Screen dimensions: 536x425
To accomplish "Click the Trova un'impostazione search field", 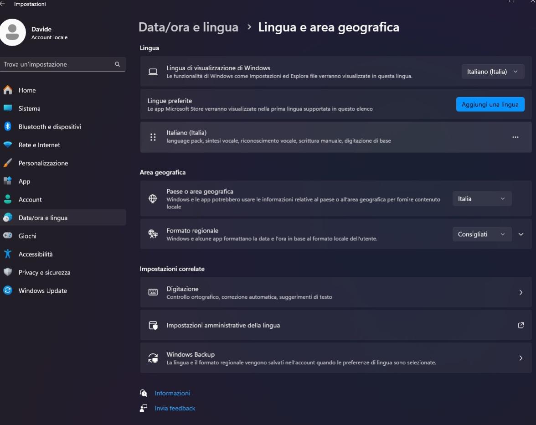I will pyautogui.click(x=57, y=64).
